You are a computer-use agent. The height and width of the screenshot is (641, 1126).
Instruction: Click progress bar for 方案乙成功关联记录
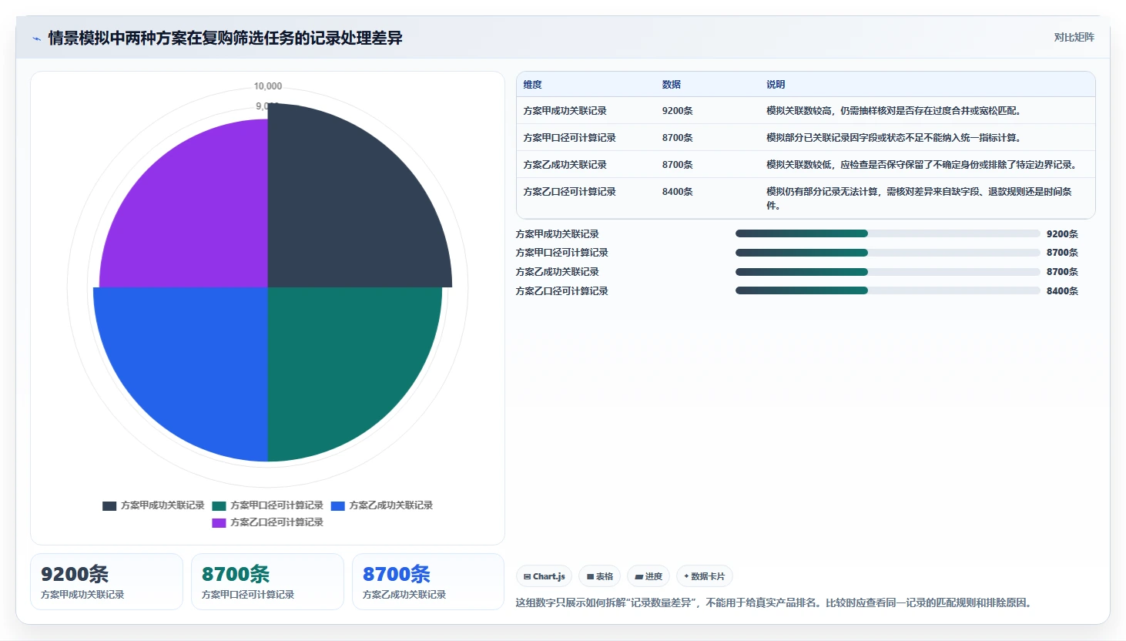click(x=888, y=272)
